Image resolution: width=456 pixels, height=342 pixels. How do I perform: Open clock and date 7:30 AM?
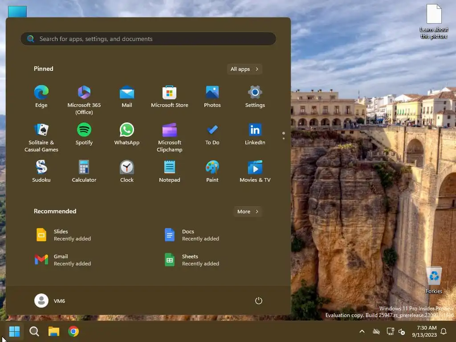point(424,331)
